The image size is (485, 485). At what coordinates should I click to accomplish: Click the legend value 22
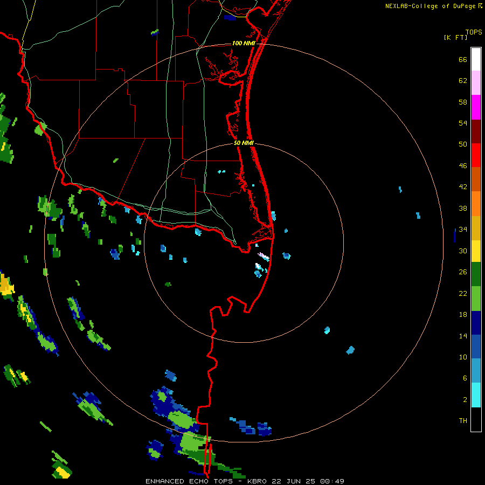[463, 294]
